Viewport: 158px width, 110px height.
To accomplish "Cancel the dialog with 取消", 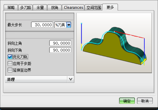I will point(145,101).
